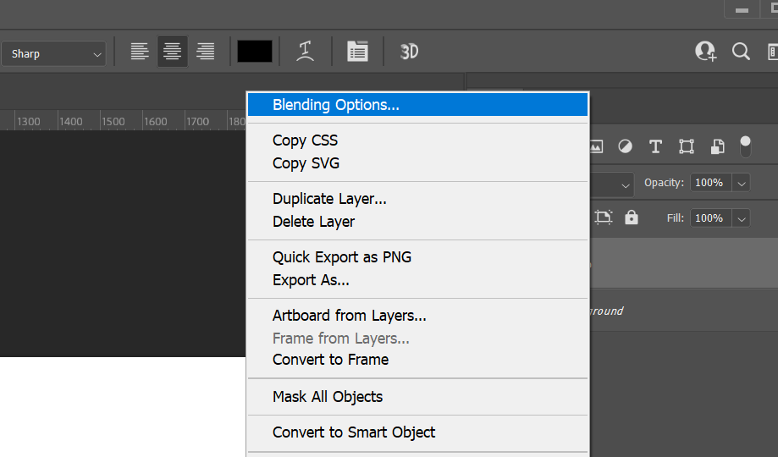Choose Blending Options from context menu
778x457 pixels.
[x=335, y=105]
